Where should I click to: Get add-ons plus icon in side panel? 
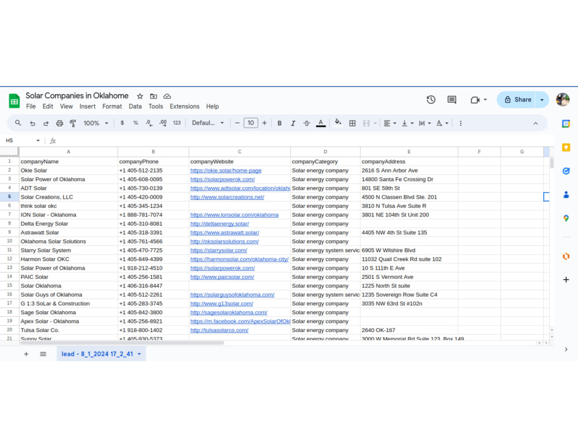[x=566, y=280]
